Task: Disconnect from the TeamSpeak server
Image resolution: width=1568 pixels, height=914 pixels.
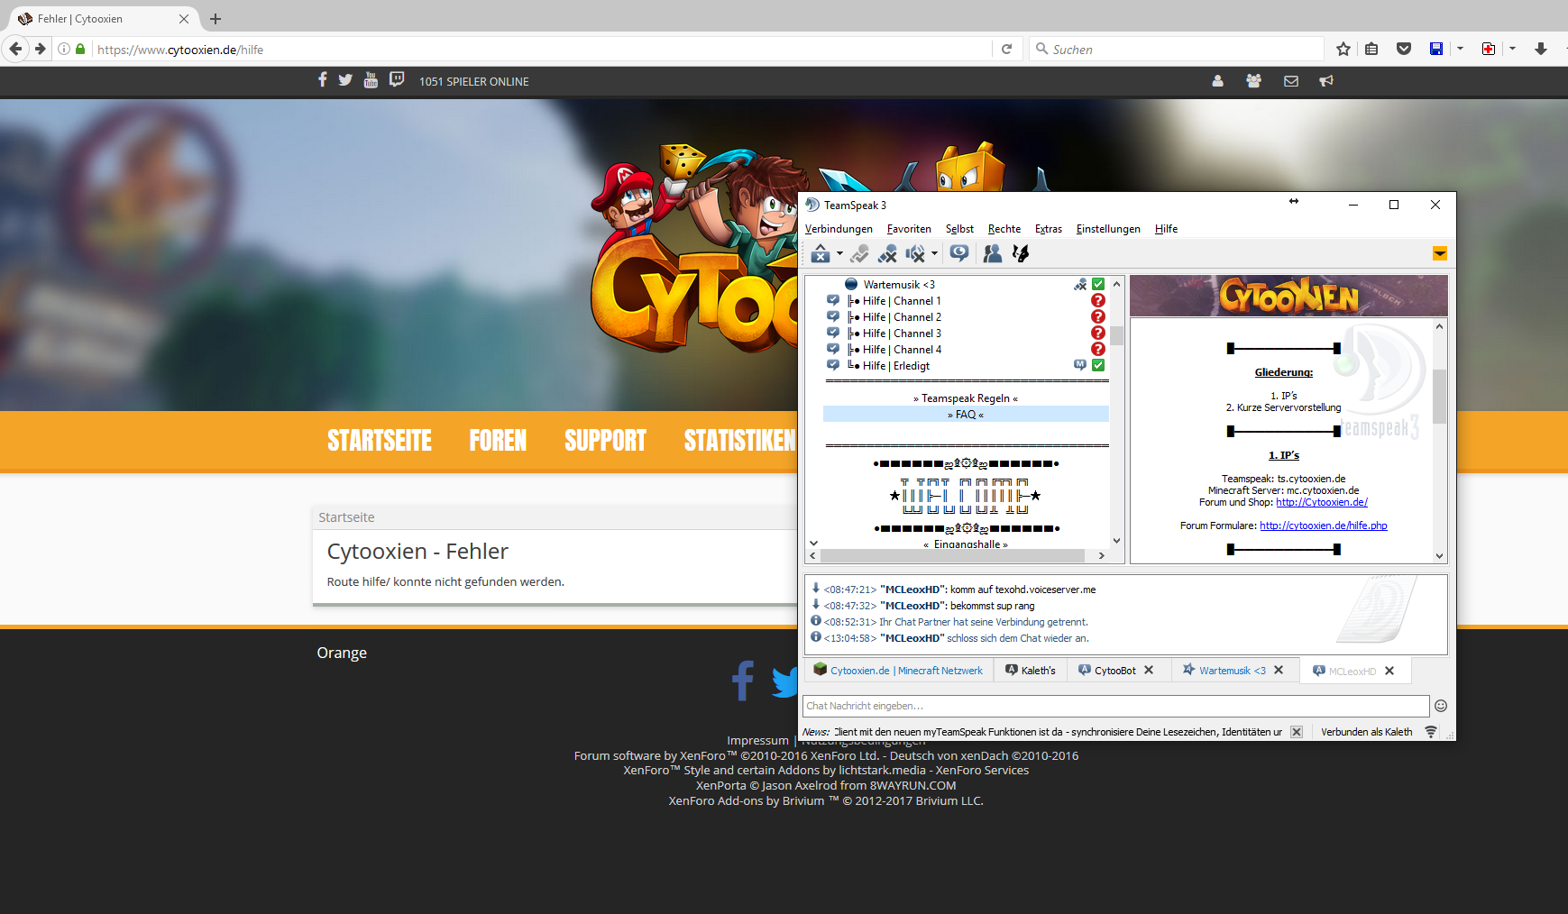Action: 820,253
